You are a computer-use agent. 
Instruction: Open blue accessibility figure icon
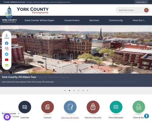[x=146, y=116]
